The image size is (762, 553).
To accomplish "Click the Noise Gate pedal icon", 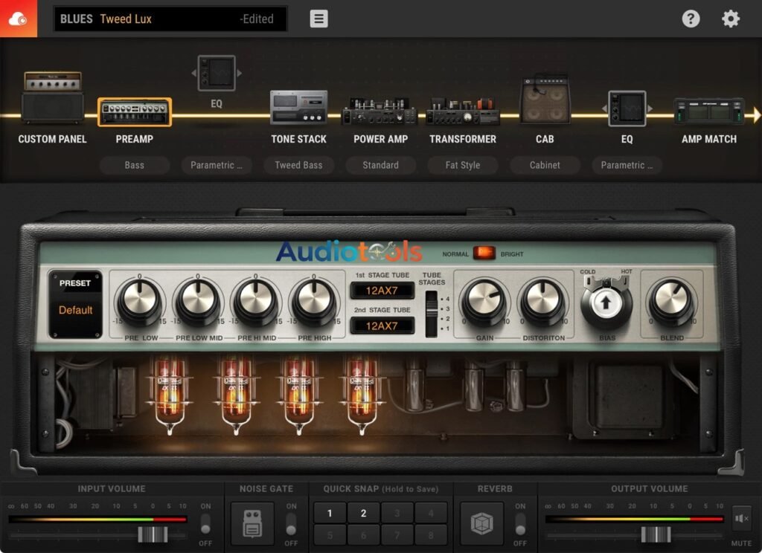I will [252, 523].
